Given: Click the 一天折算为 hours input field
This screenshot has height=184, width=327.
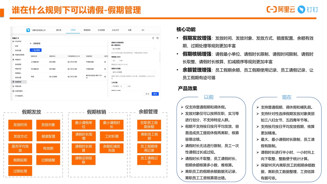Looking at the screenshot, I should [123, 86].
